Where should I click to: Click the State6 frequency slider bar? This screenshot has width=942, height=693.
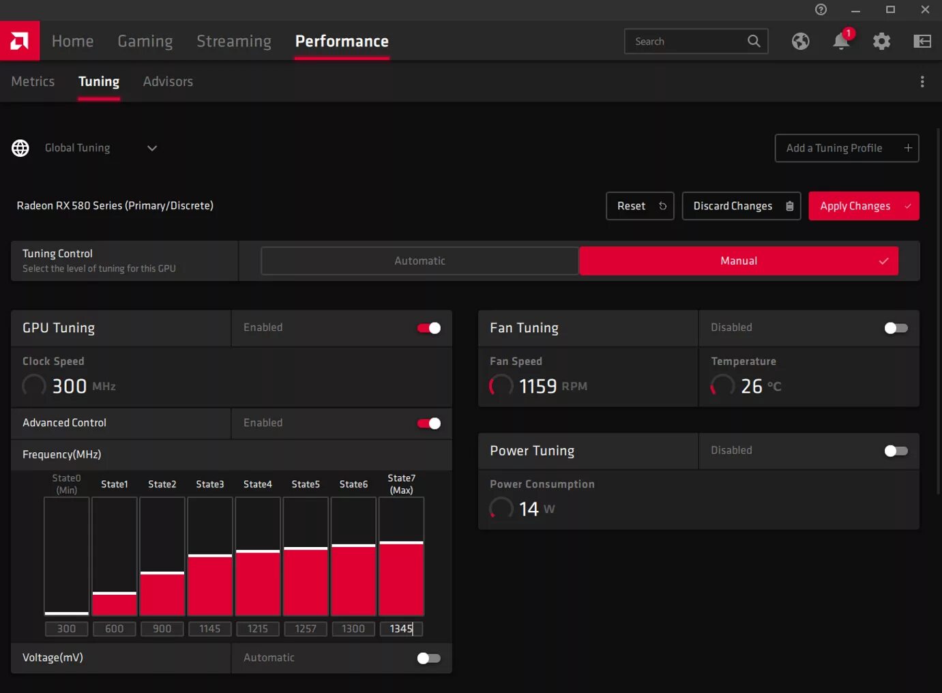[353, 557]
